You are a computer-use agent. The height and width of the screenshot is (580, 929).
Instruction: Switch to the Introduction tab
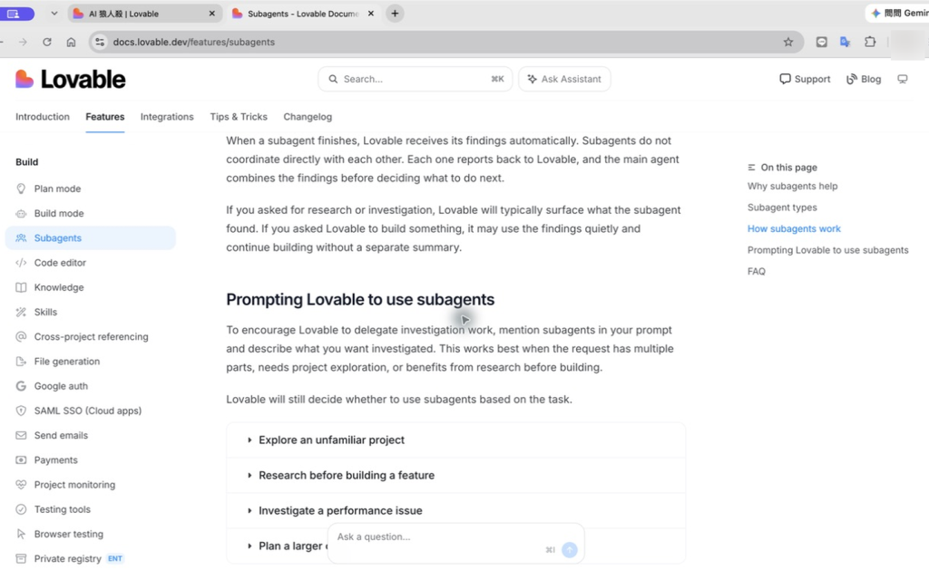coord(43,117)
